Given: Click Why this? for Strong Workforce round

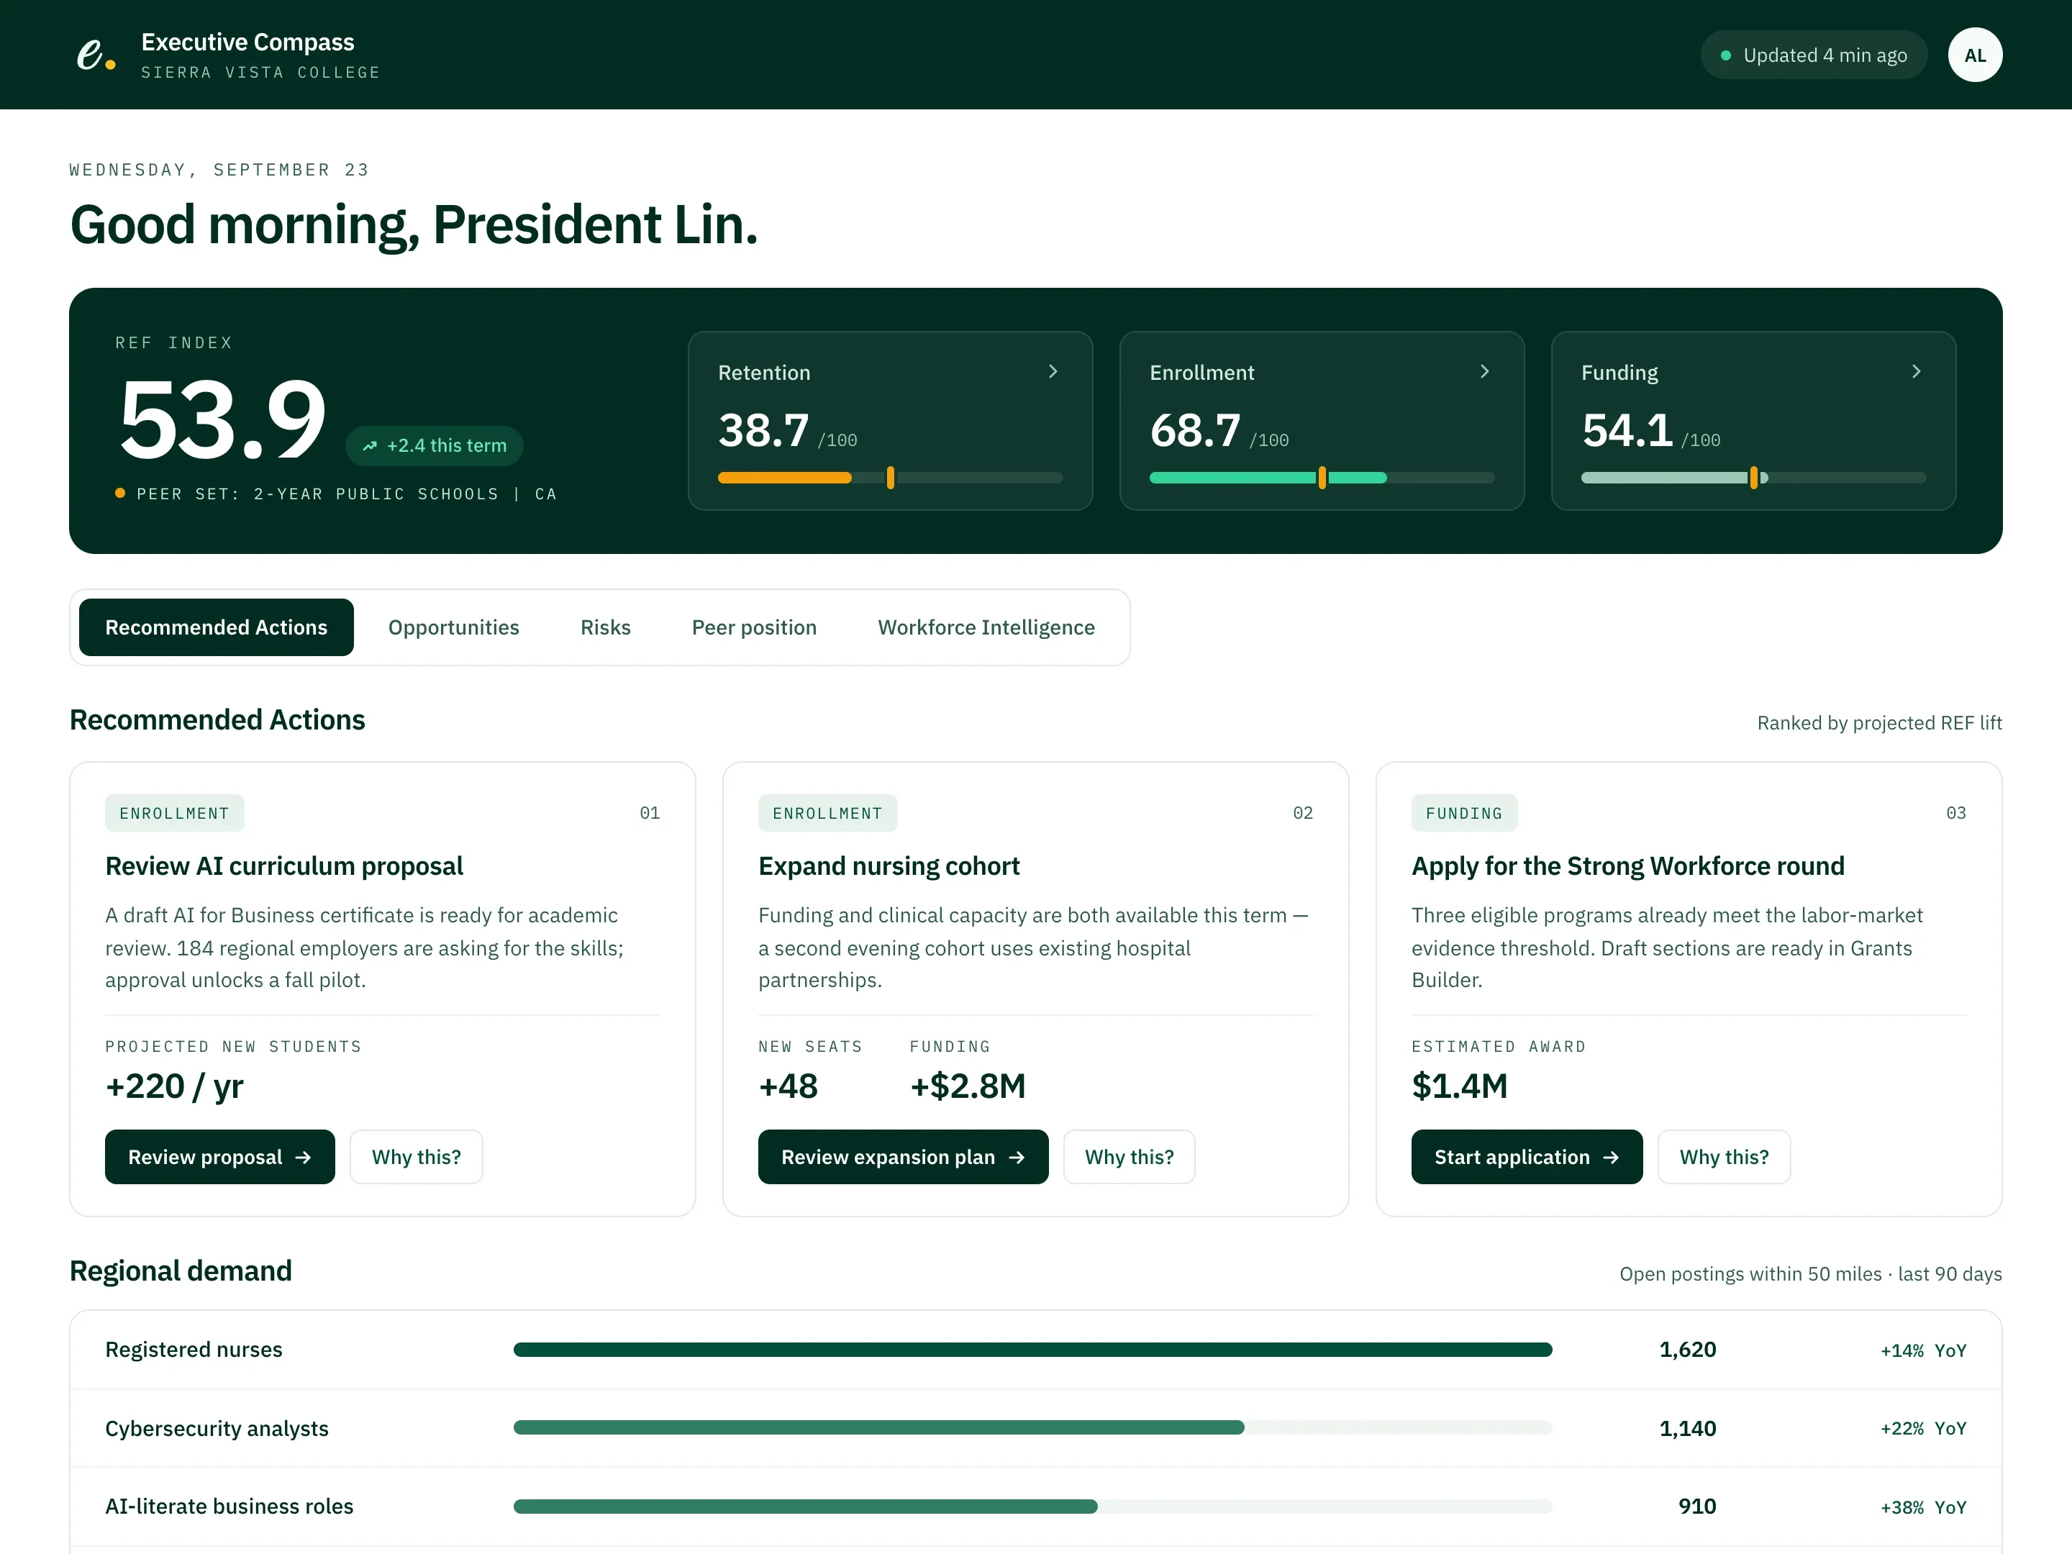Looking at the screenshot, I should [1724, 1157].
